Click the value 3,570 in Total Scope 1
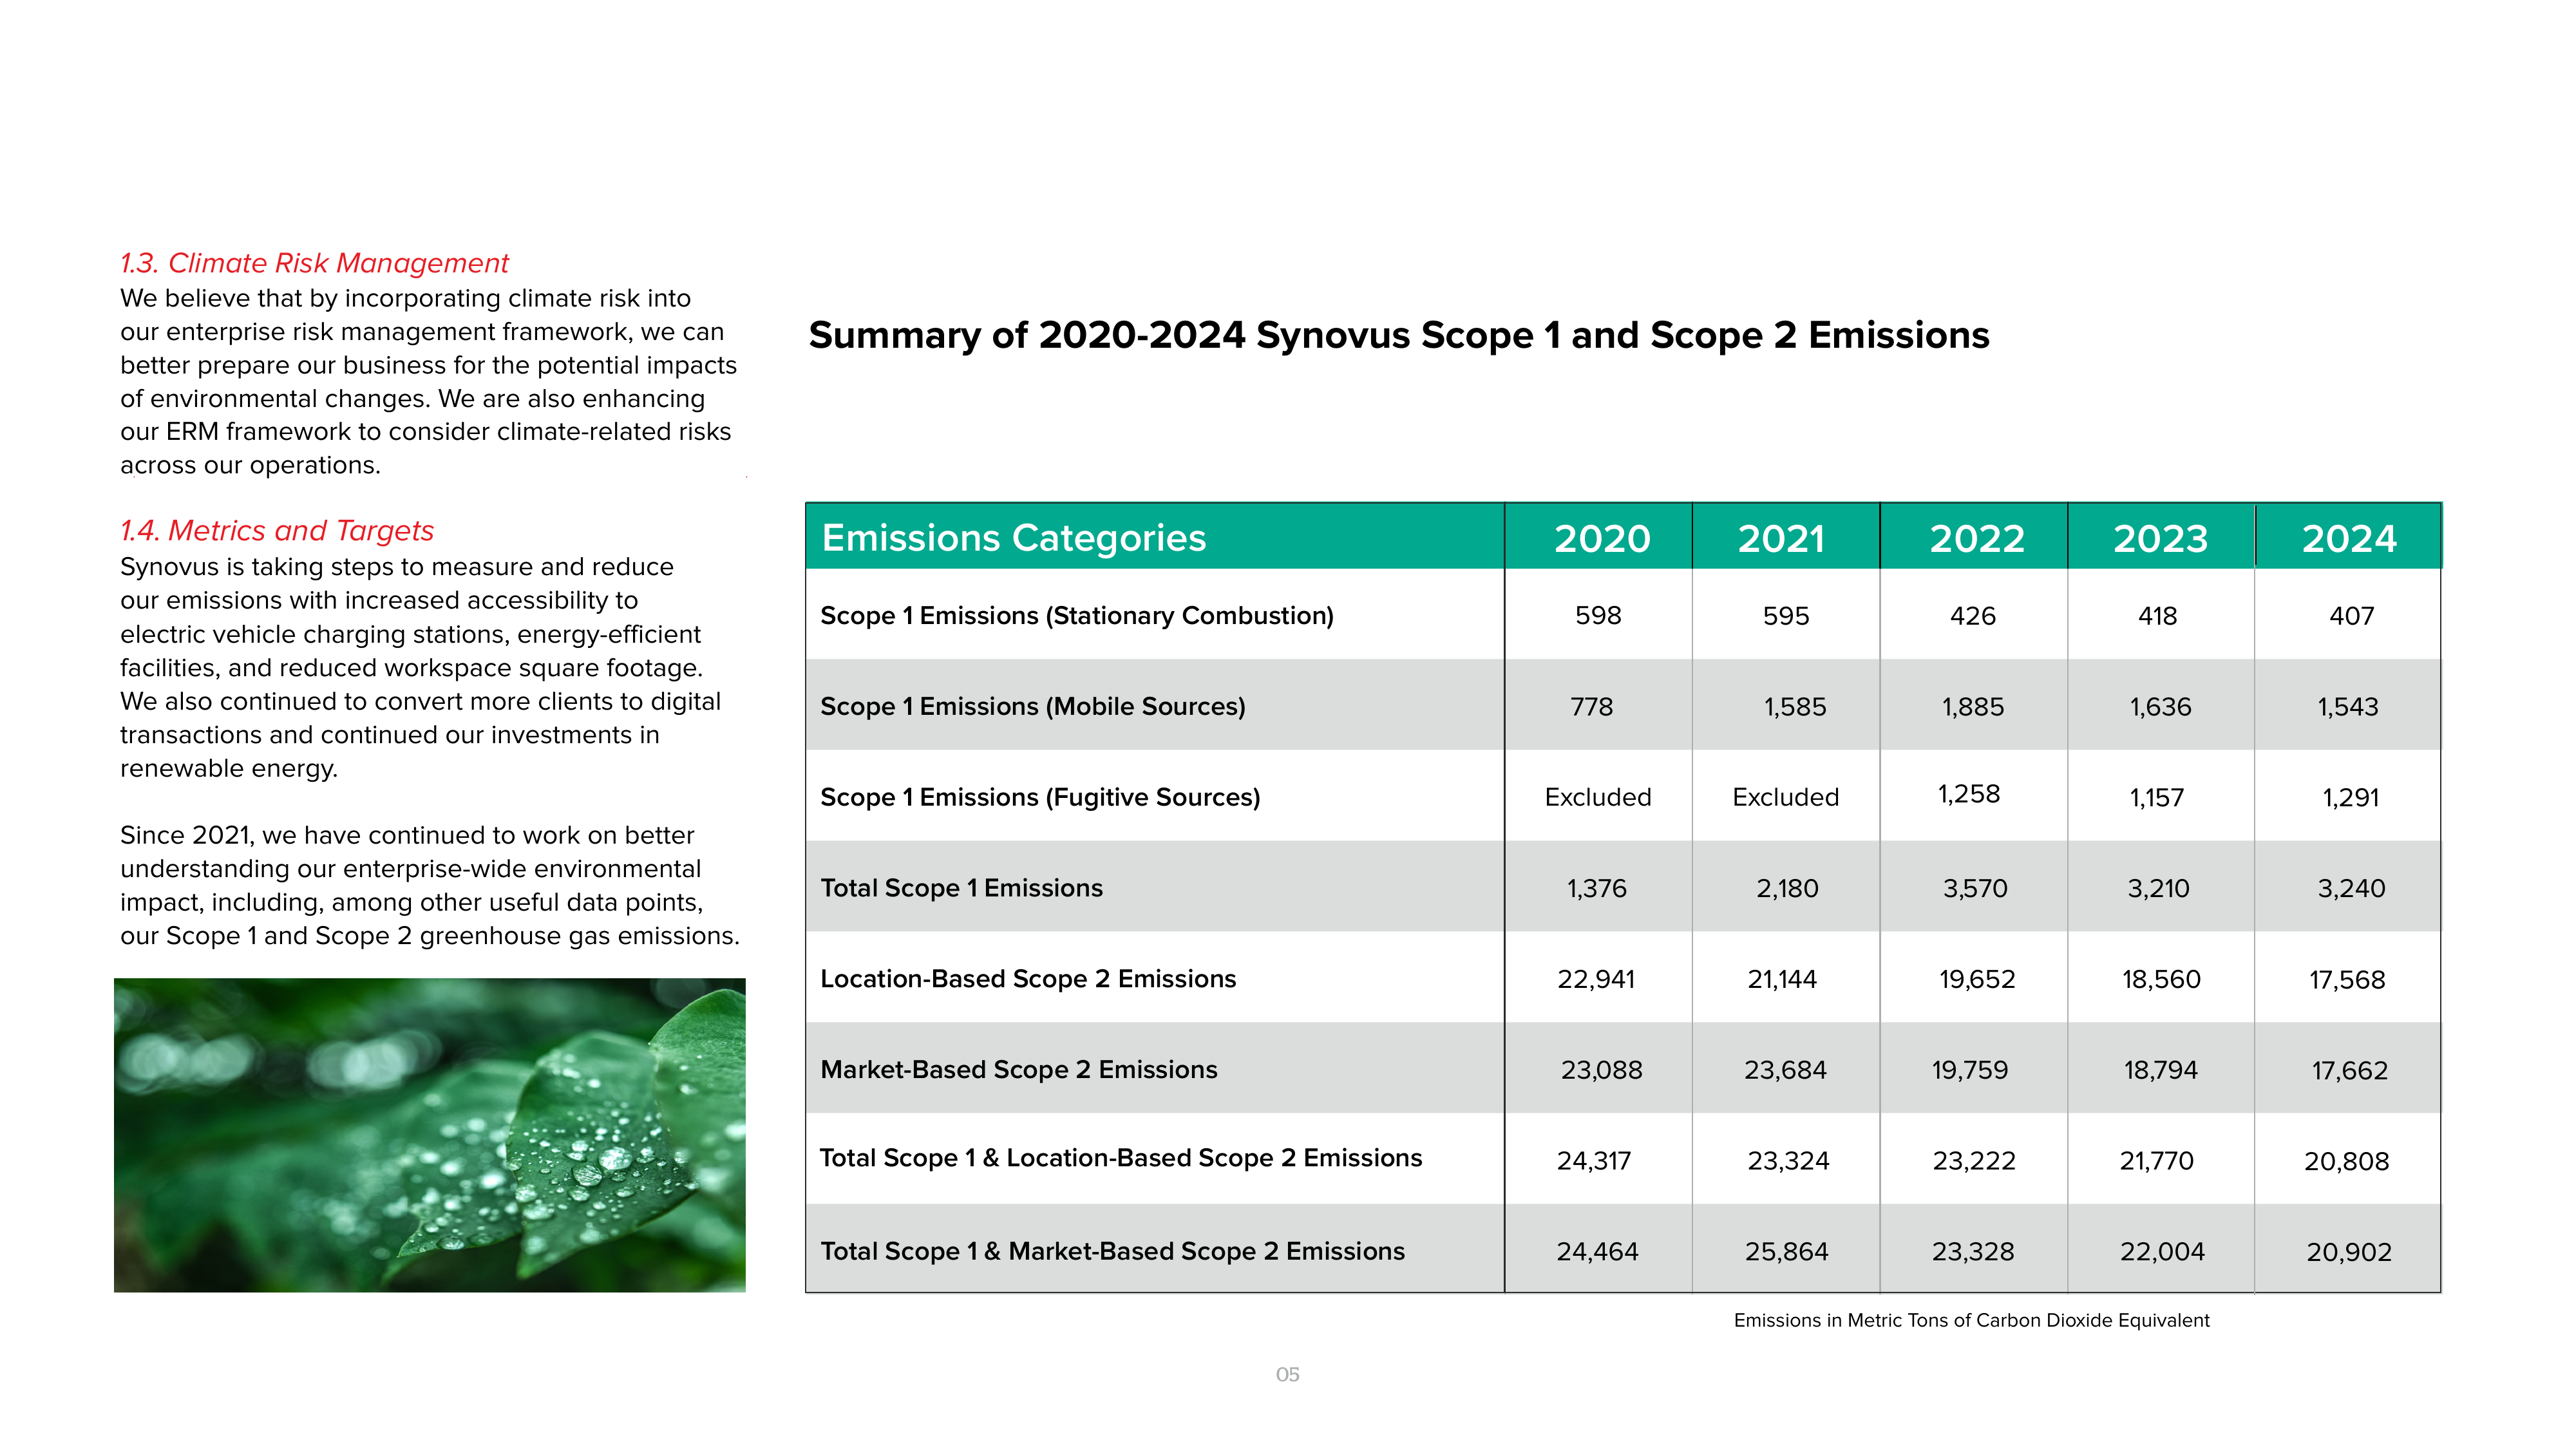The image size is (2576, 1449). click(1975, 888)
